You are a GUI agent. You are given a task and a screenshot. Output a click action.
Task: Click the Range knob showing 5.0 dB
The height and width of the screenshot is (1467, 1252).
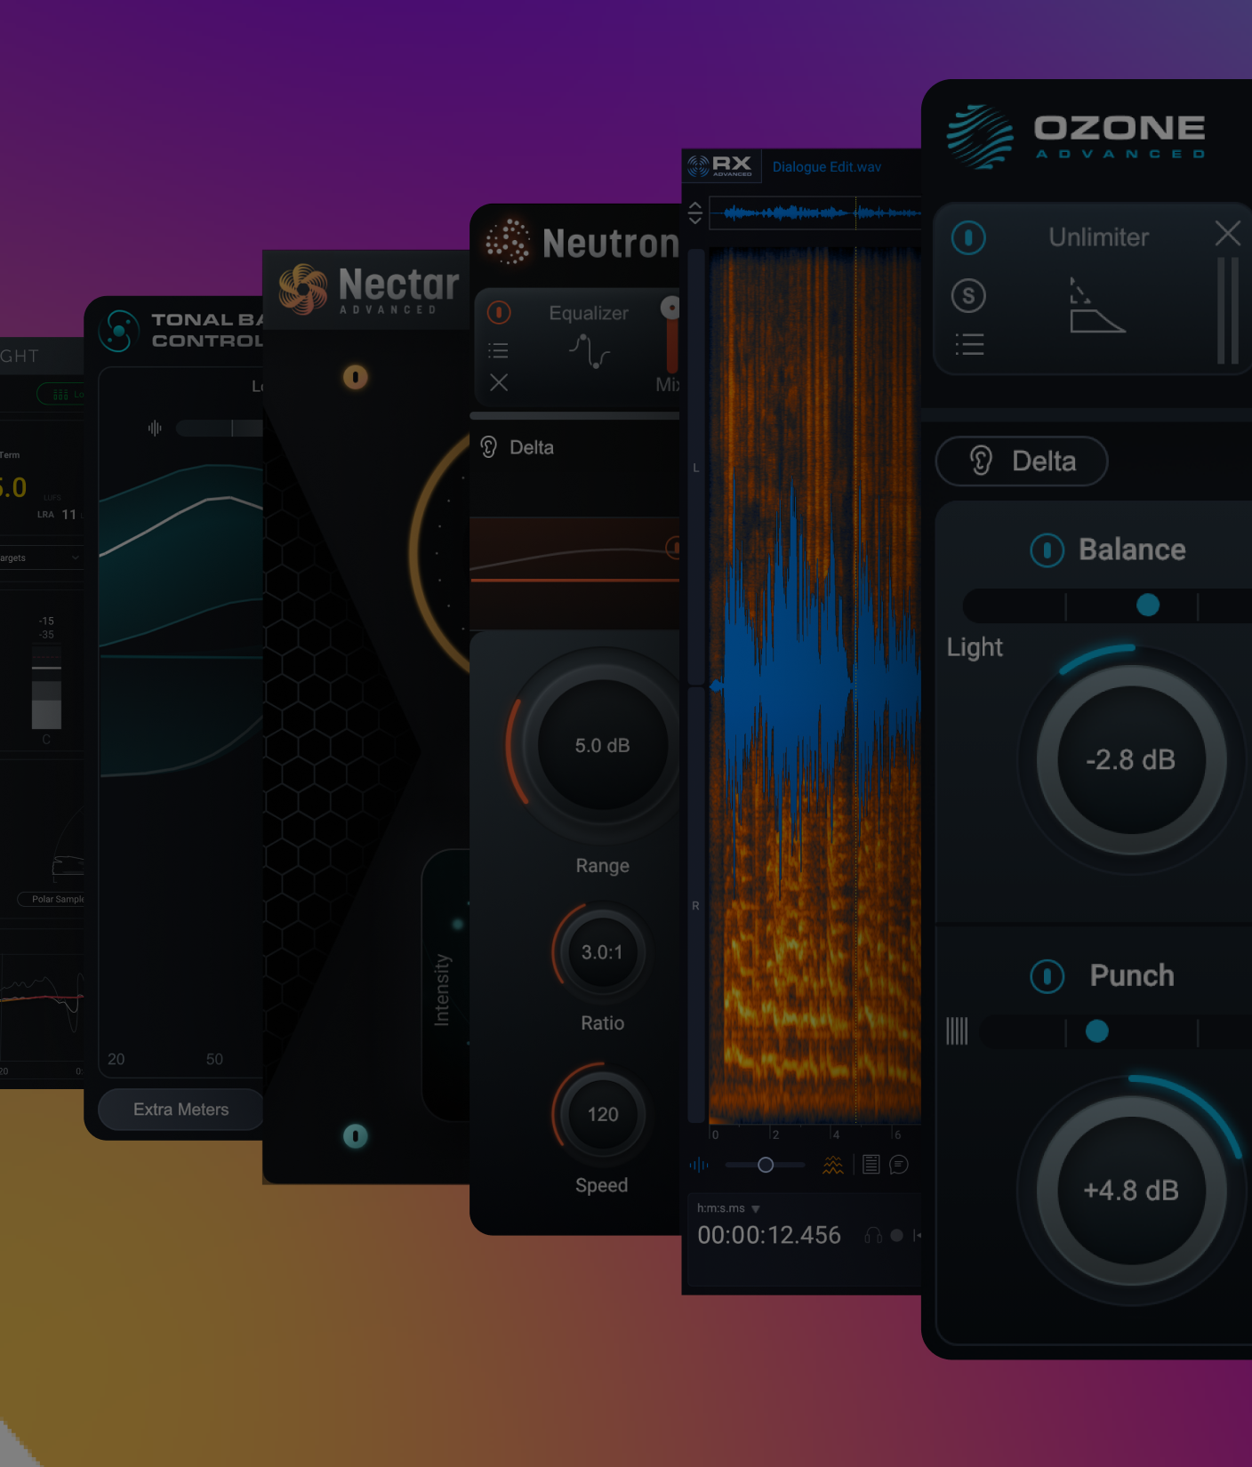[x=602, y=745]
